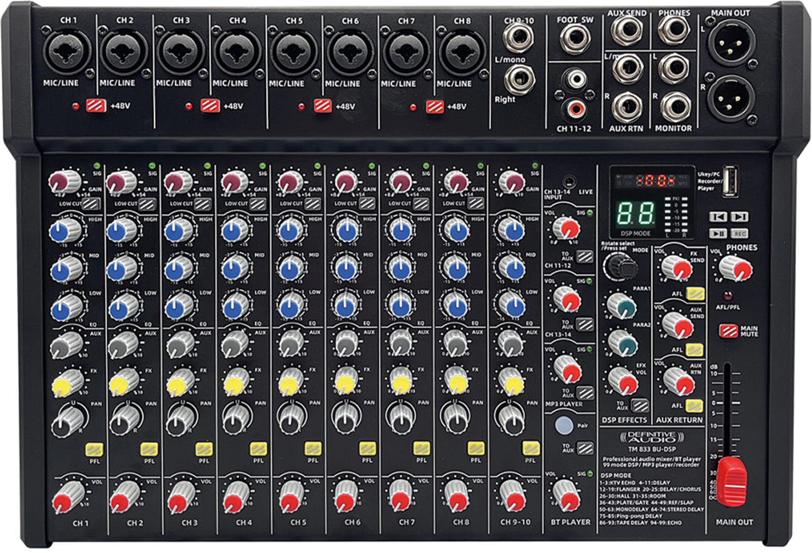Click the CH 11-12 VOL knob
The image size is (812, 553).
coord(567,230)
